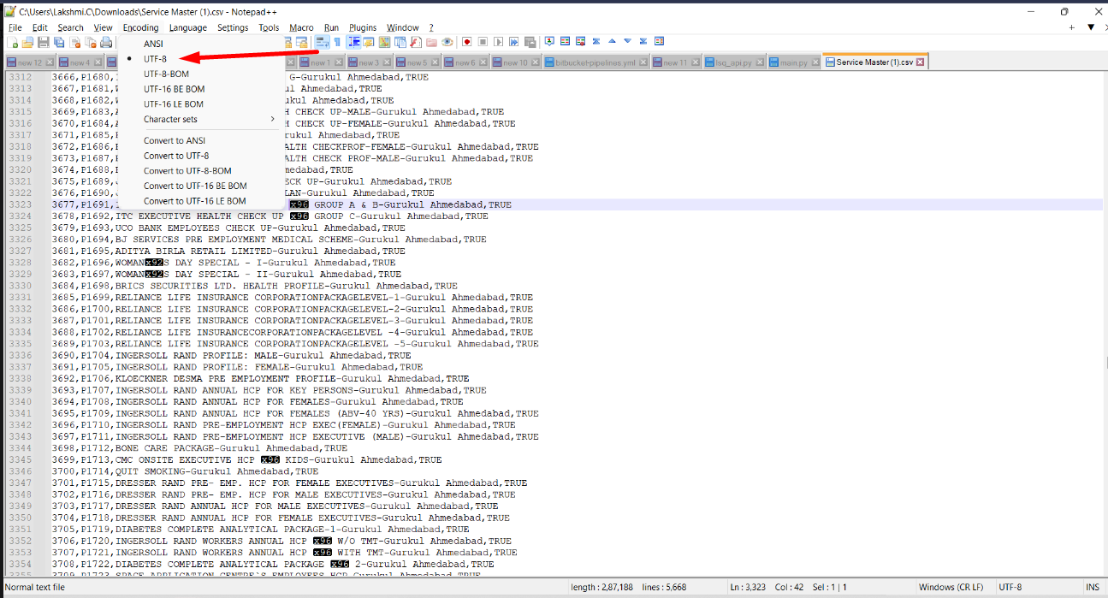Click the Save file toolbar icon
The height and width of the screenshot is (598, 1108).
point(44,42)
